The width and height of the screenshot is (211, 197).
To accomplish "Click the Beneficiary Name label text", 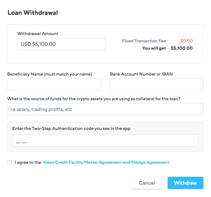I will [x=50, y=74].
